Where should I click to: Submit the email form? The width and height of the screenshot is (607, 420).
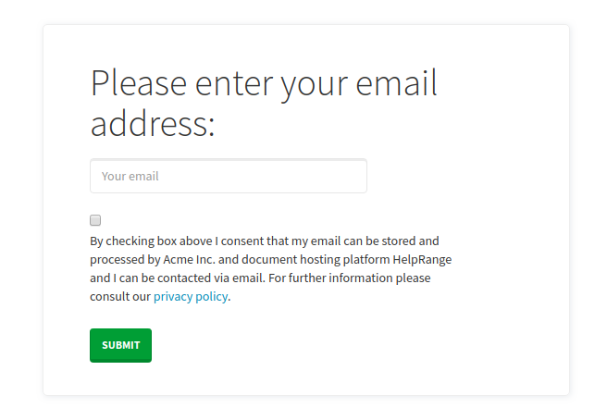pyautogui.click(x=120, y=345)
